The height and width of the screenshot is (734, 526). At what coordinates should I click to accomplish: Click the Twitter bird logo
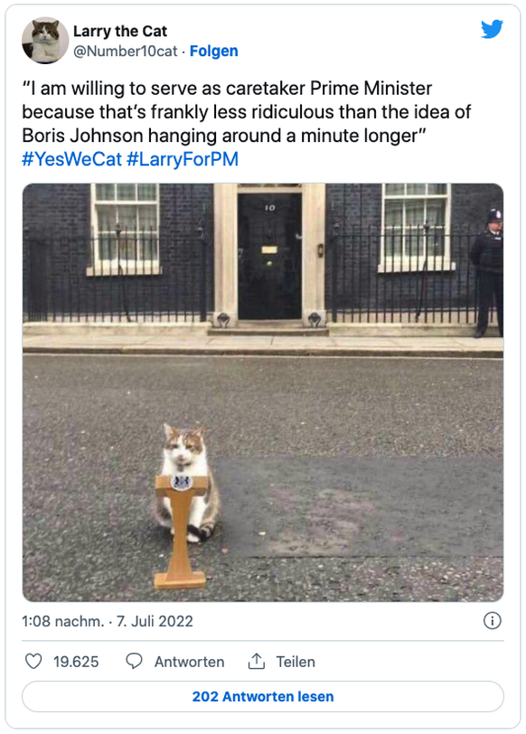(492, 29)
